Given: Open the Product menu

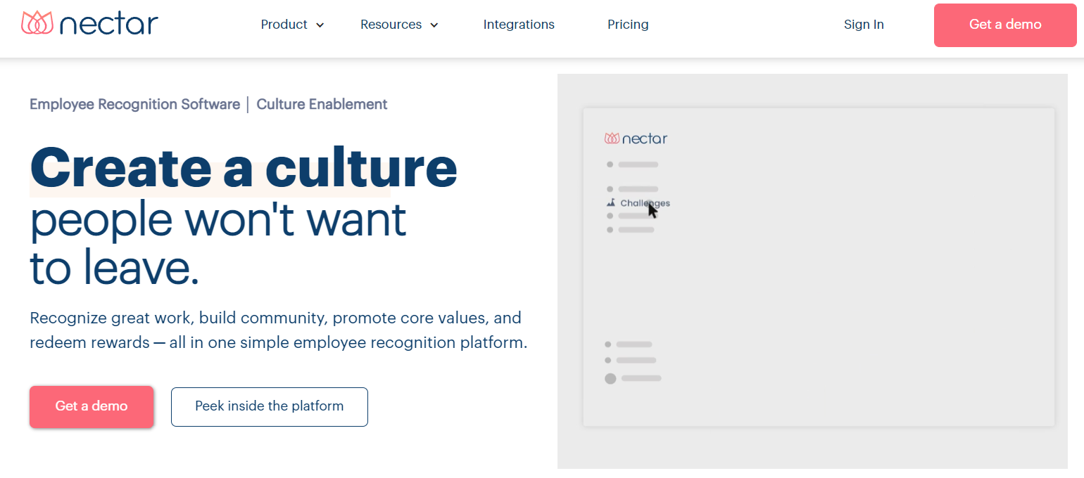Looking at the screenshot, I should click(284, 25).
